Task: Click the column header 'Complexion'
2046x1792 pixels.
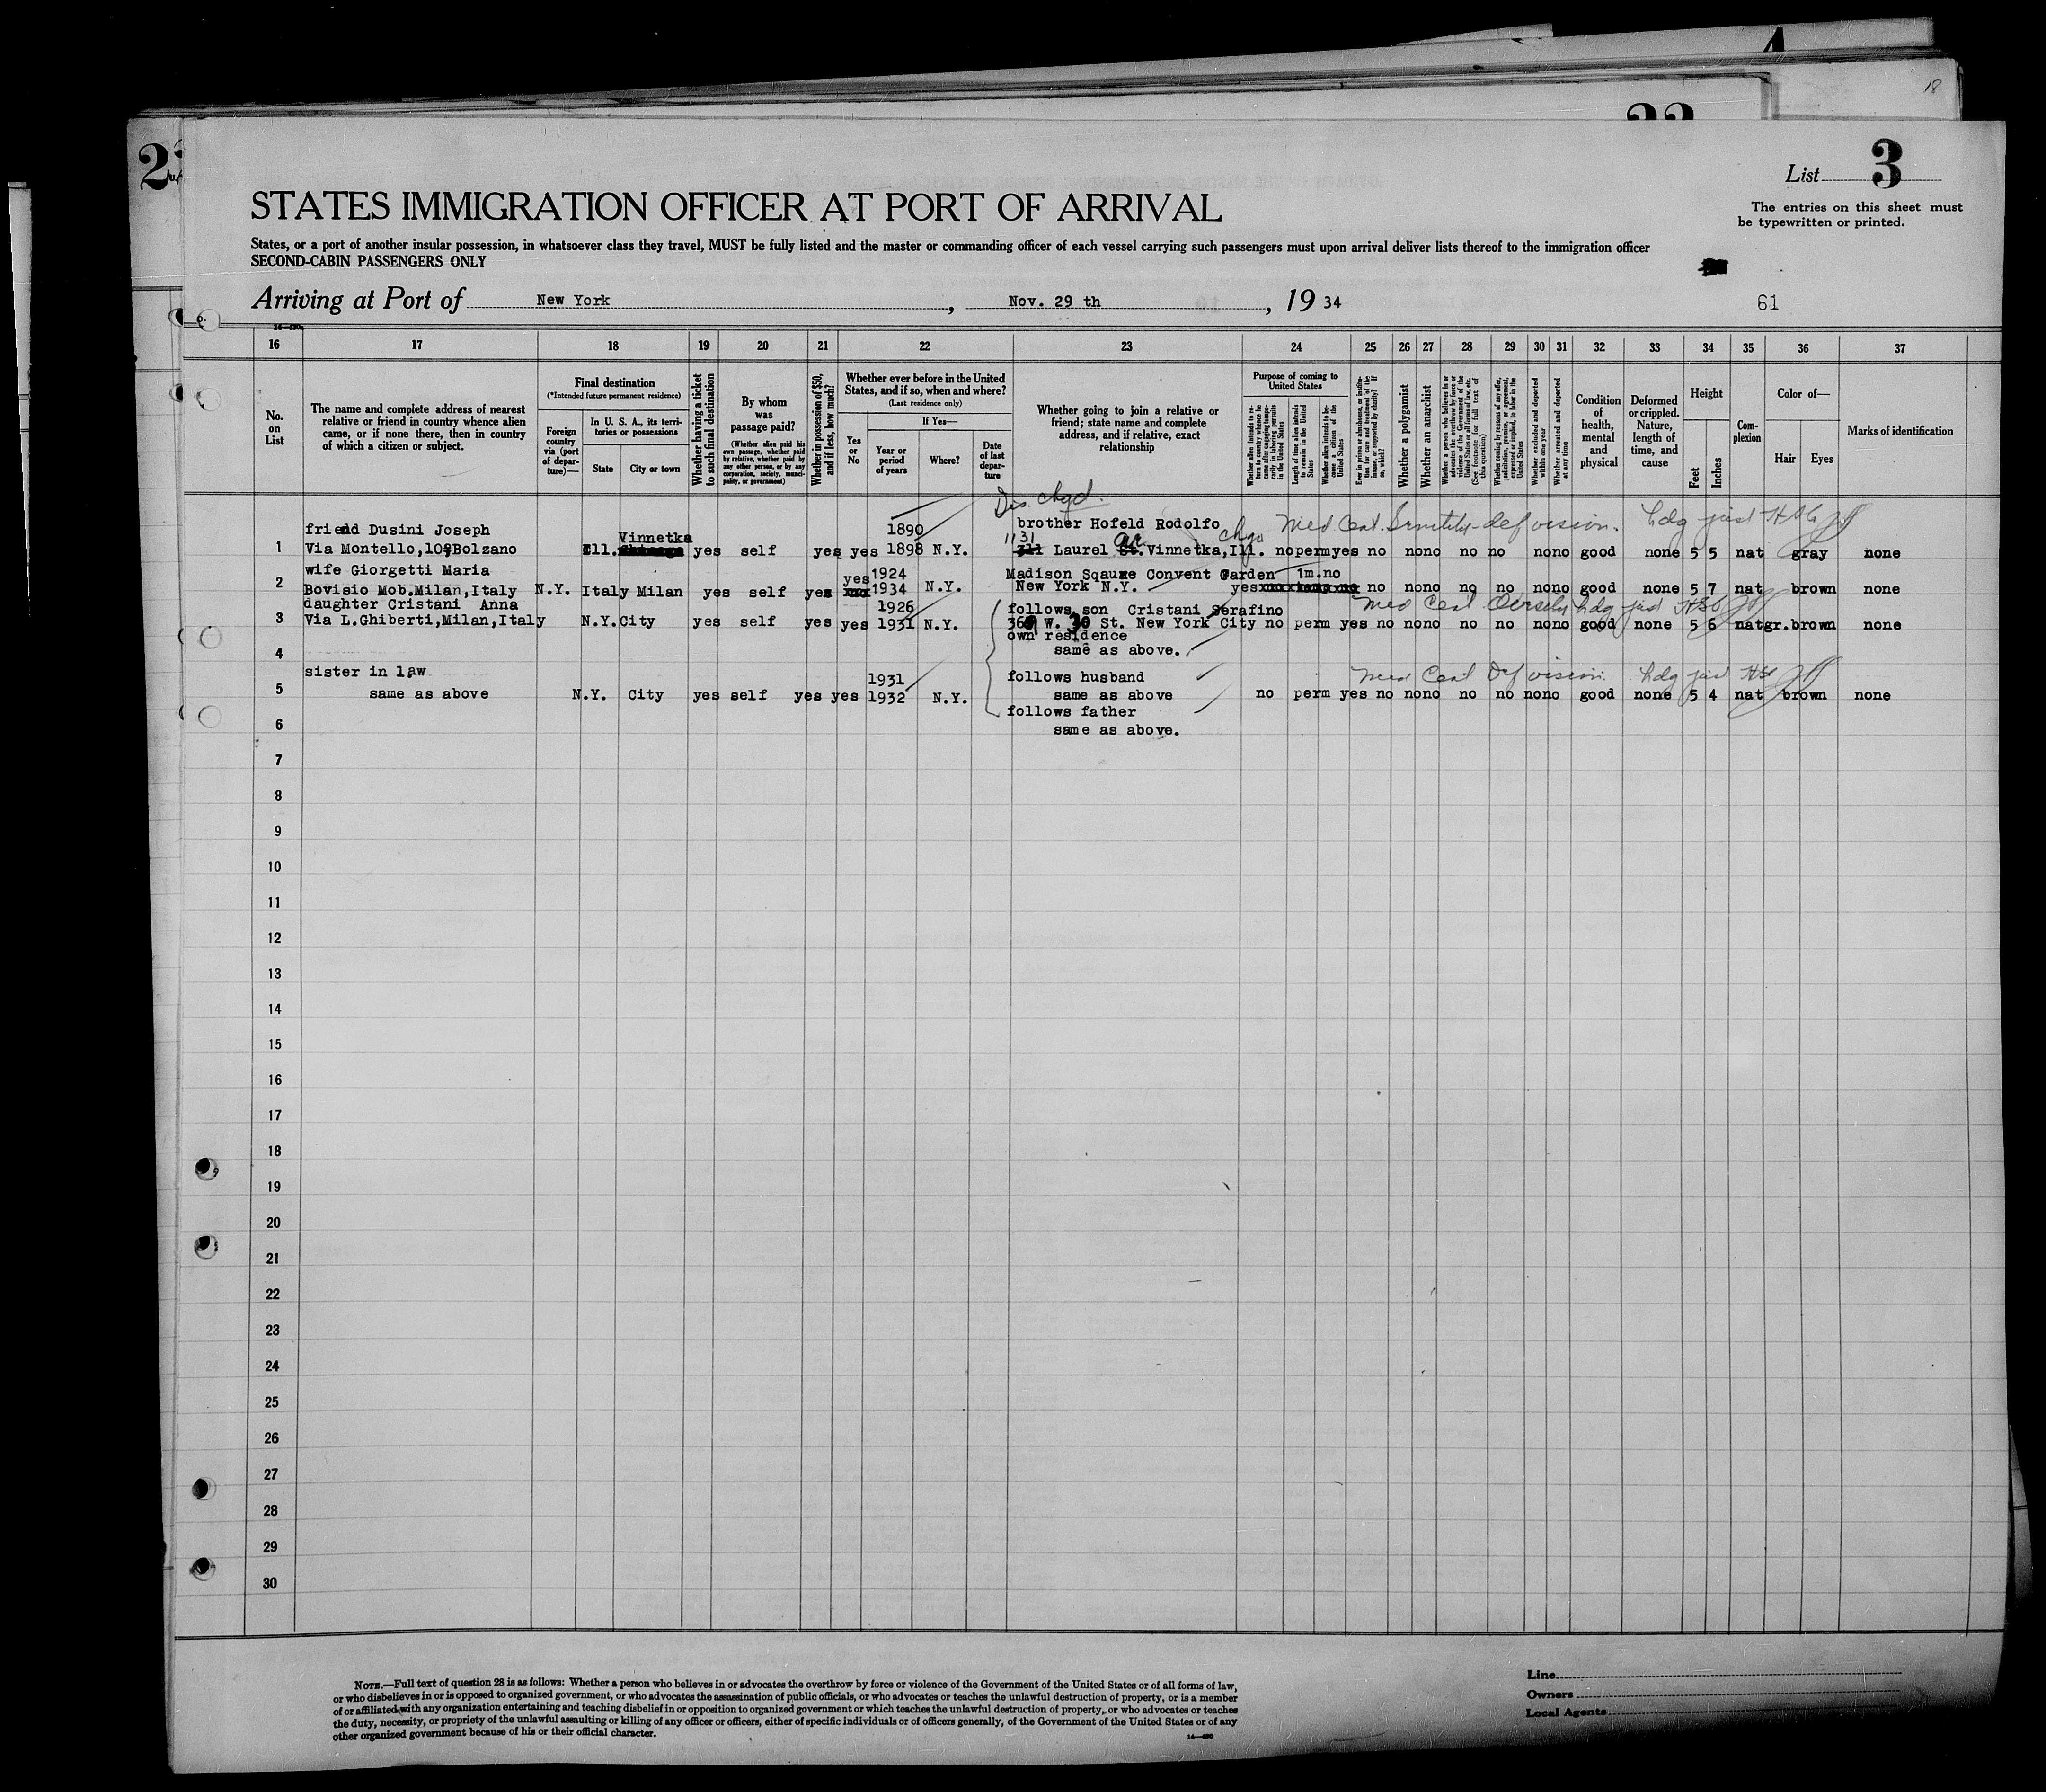Action: [1747, 431]
